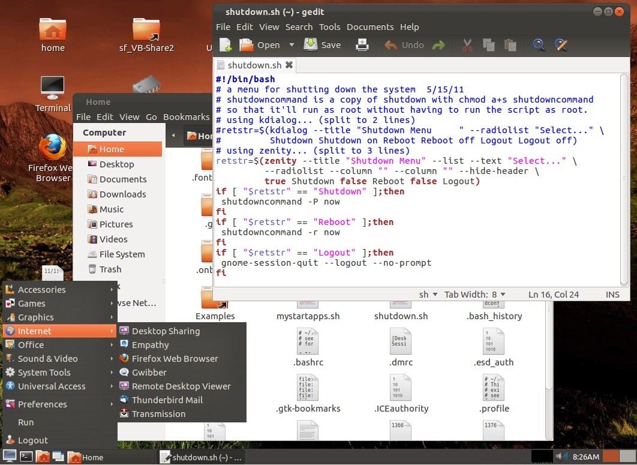Viewport: 637px width, 465px height.
Task: Choose Logout in the application menu
Action: pyautogui.click(x=60, y=440)
